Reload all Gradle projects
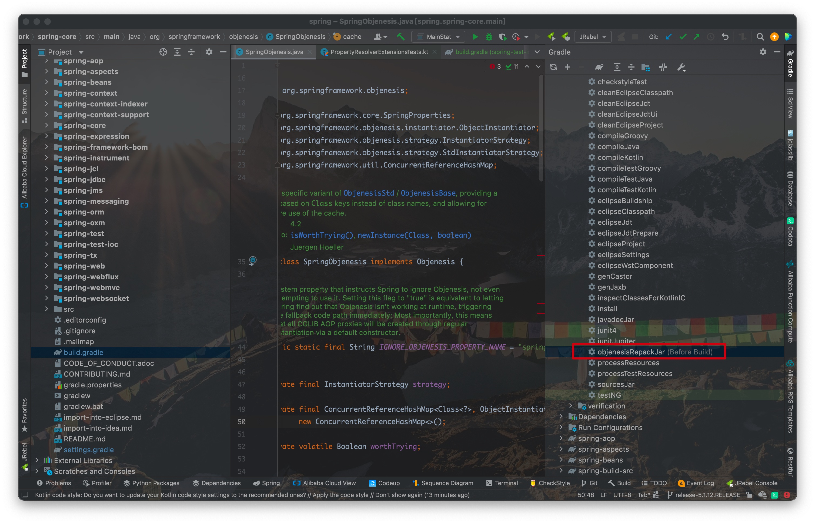 553,67
